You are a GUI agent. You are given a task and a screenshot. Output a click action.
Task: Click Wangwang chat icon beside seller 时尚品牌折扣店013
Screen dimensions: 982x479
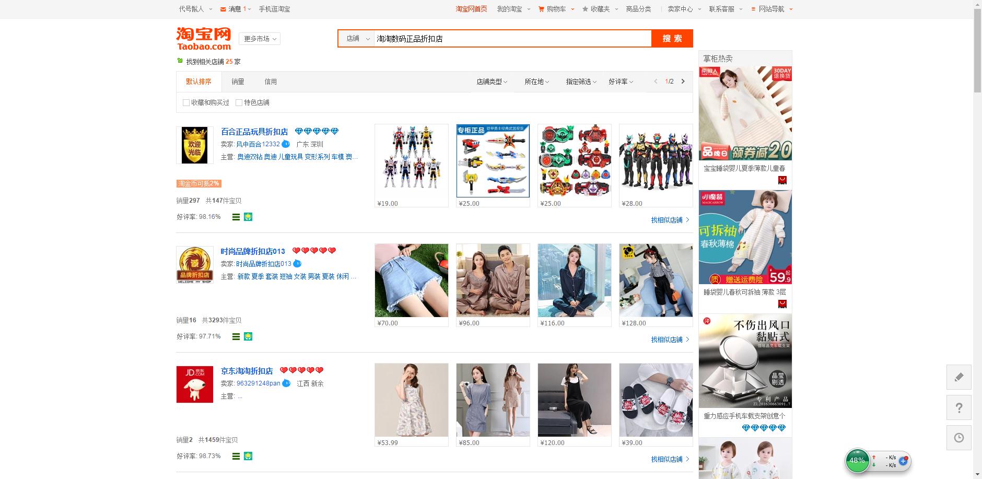coord(297,264)
